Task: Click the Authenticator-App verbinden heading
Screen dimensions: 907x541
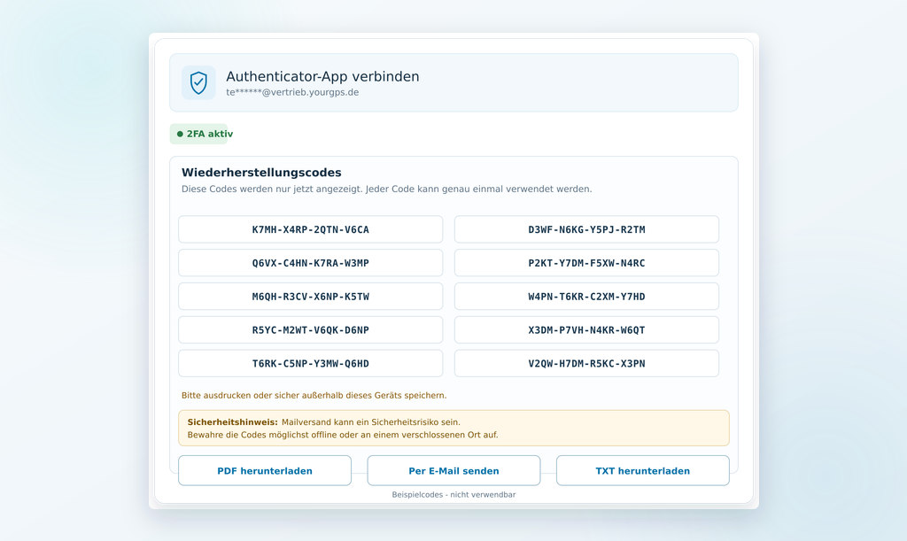Action: [x=322, y=76]
